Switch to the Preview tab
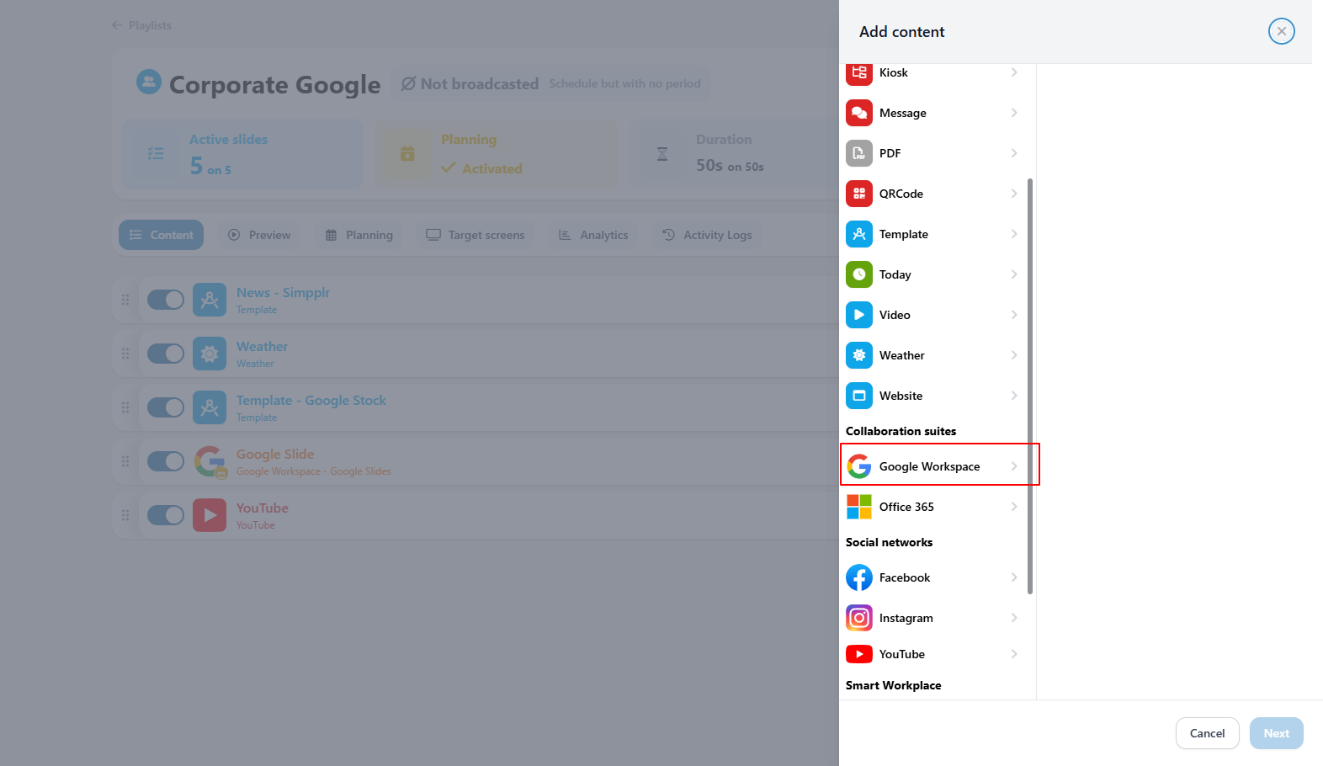This screenshot has height=766, width=1323. tap(259, 235)
